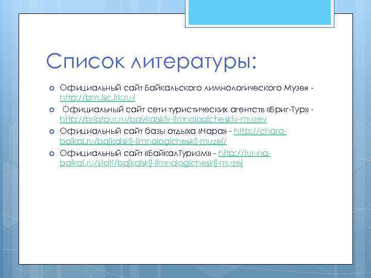Click the text 'Официальный сайт базы отдыха «Чара»'

coord(143,131)
